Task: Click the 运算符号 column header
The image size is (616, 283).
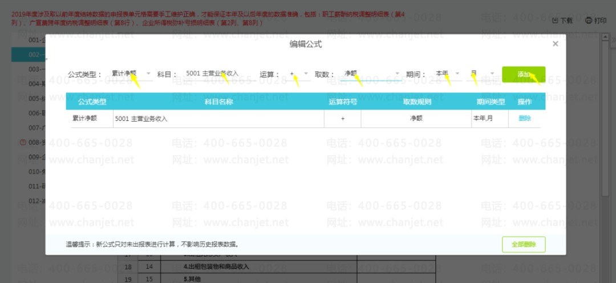Action: pos(343,102)
